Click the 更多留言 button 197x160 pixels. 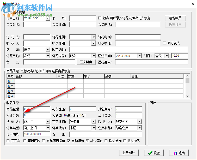[x=86, y=62]
